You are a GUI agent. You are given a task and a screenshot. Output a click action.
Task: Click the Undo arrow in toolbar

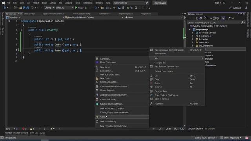pyautogui.click(x=33, y=8)
